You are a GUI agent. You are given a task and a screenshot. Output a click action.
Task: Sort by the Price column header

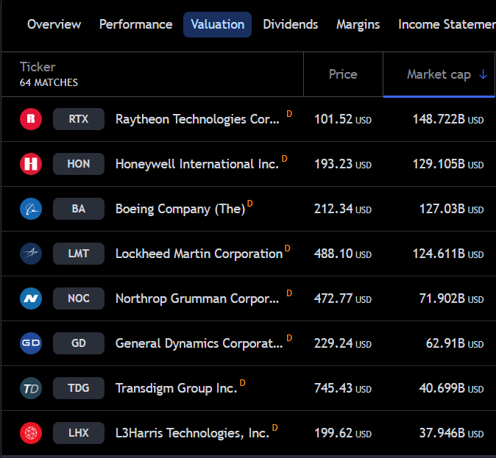tap(343, 74)
